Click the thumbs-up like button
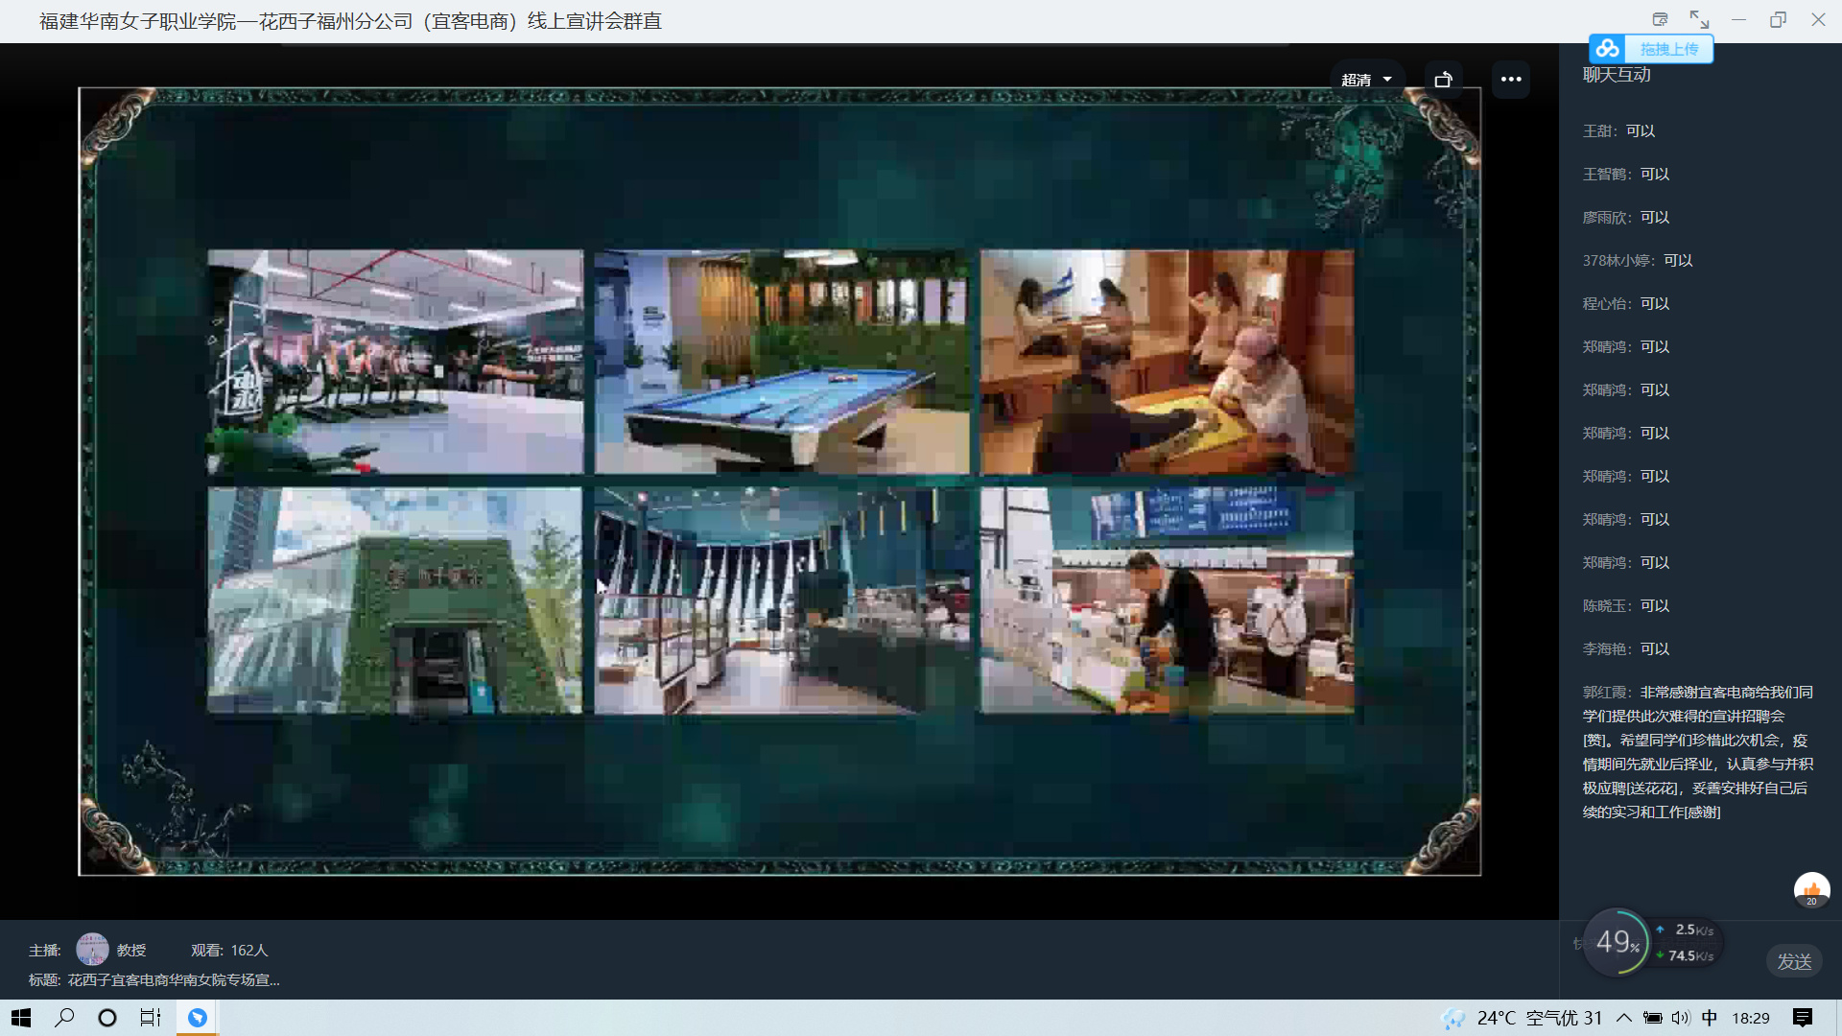Viewport: 1842px width, 1036px height. pos(1811,889)
